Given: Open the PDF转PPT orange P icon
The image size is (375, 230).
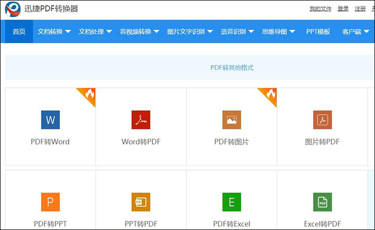Looking at the screenshot, I should pyautogui.click(x=51, y=202).
